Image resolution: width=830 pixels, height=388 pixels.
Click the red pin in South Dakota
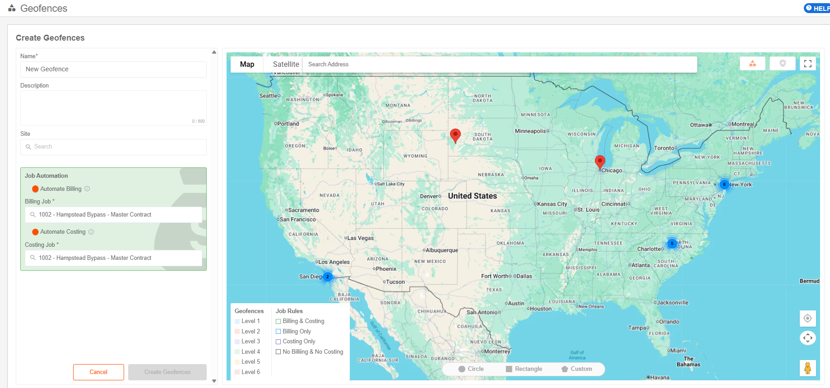455,136
